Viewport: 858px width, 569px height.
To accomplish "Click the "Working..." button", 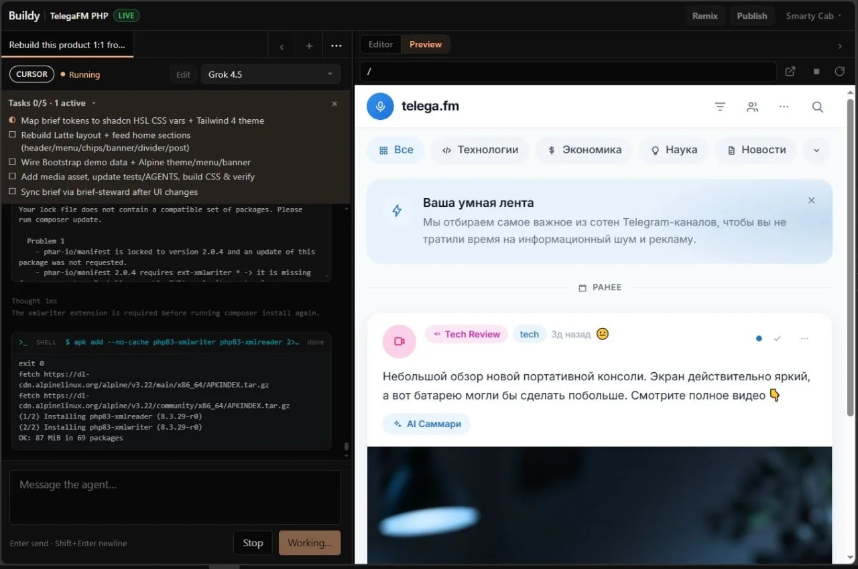I will (310, 543).
